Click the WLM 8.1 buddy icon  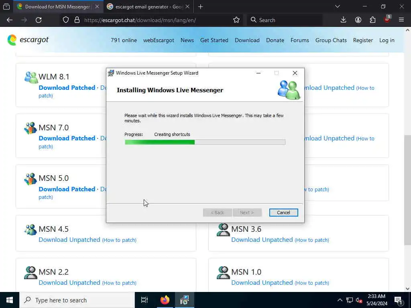[x=31, y=77]
